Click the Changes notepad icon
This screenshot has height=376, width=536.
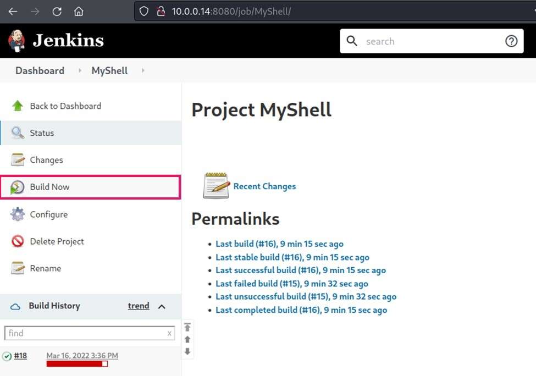18,159
